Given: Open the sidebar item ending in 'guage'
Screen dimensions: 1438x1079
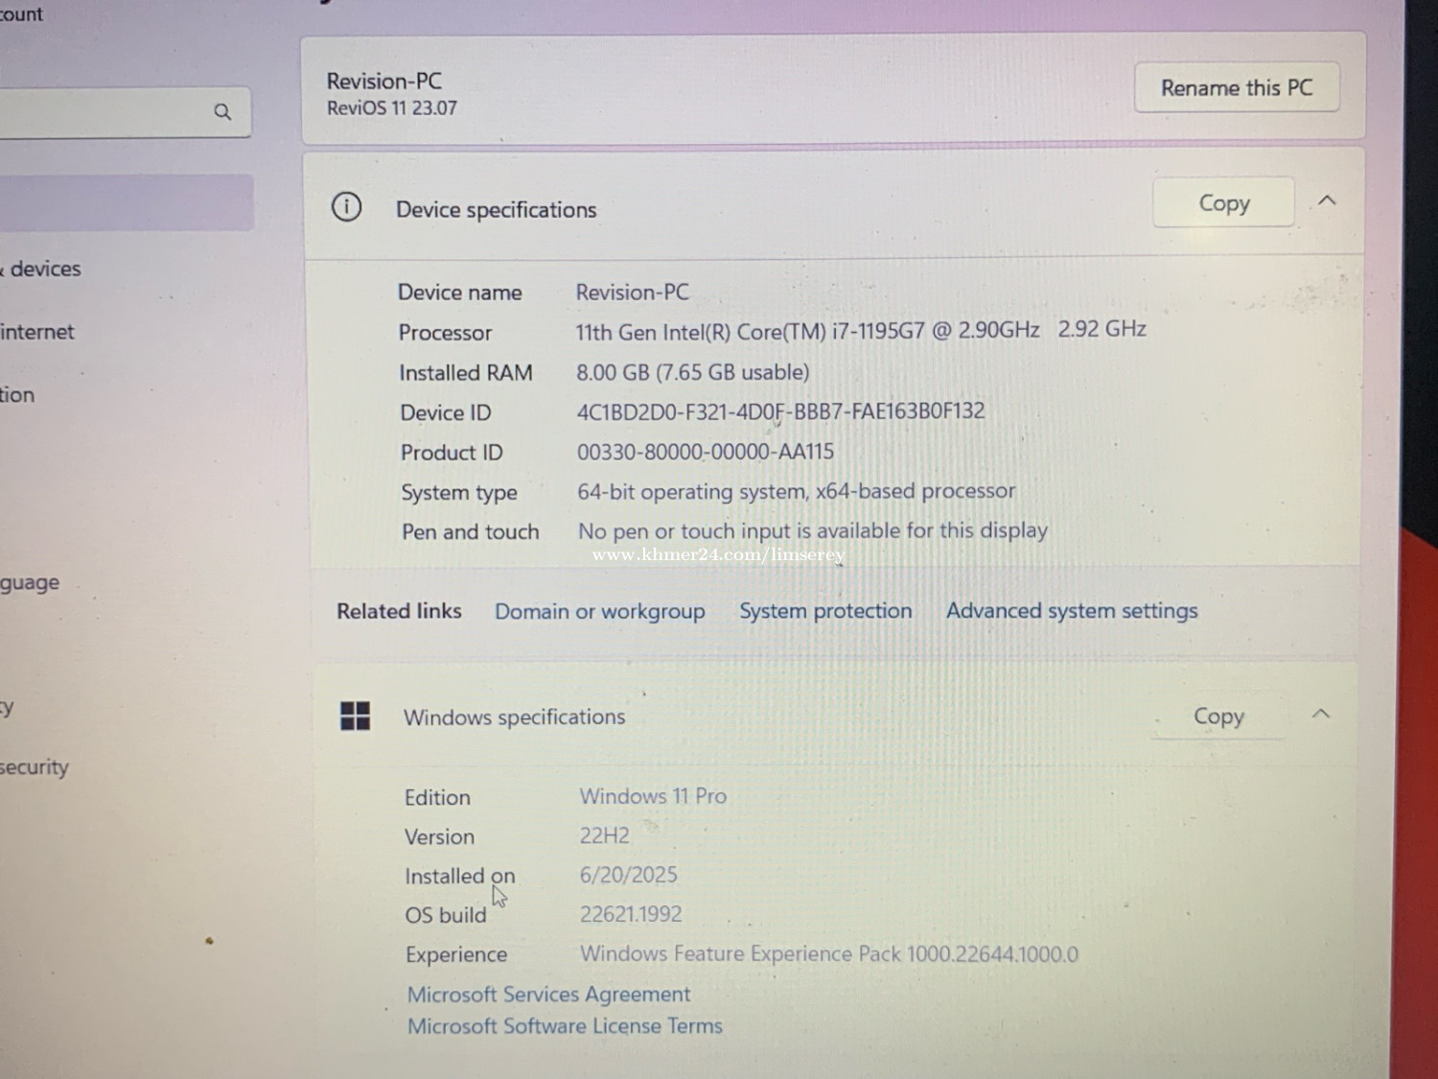Looking at the screenshot, I should click(x=30, y=583).
